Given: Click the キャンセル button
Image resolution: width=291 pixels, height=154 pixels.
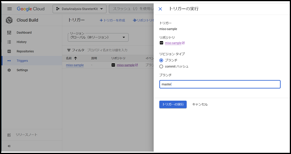Looking at the screenshot, I should point(200,104).
